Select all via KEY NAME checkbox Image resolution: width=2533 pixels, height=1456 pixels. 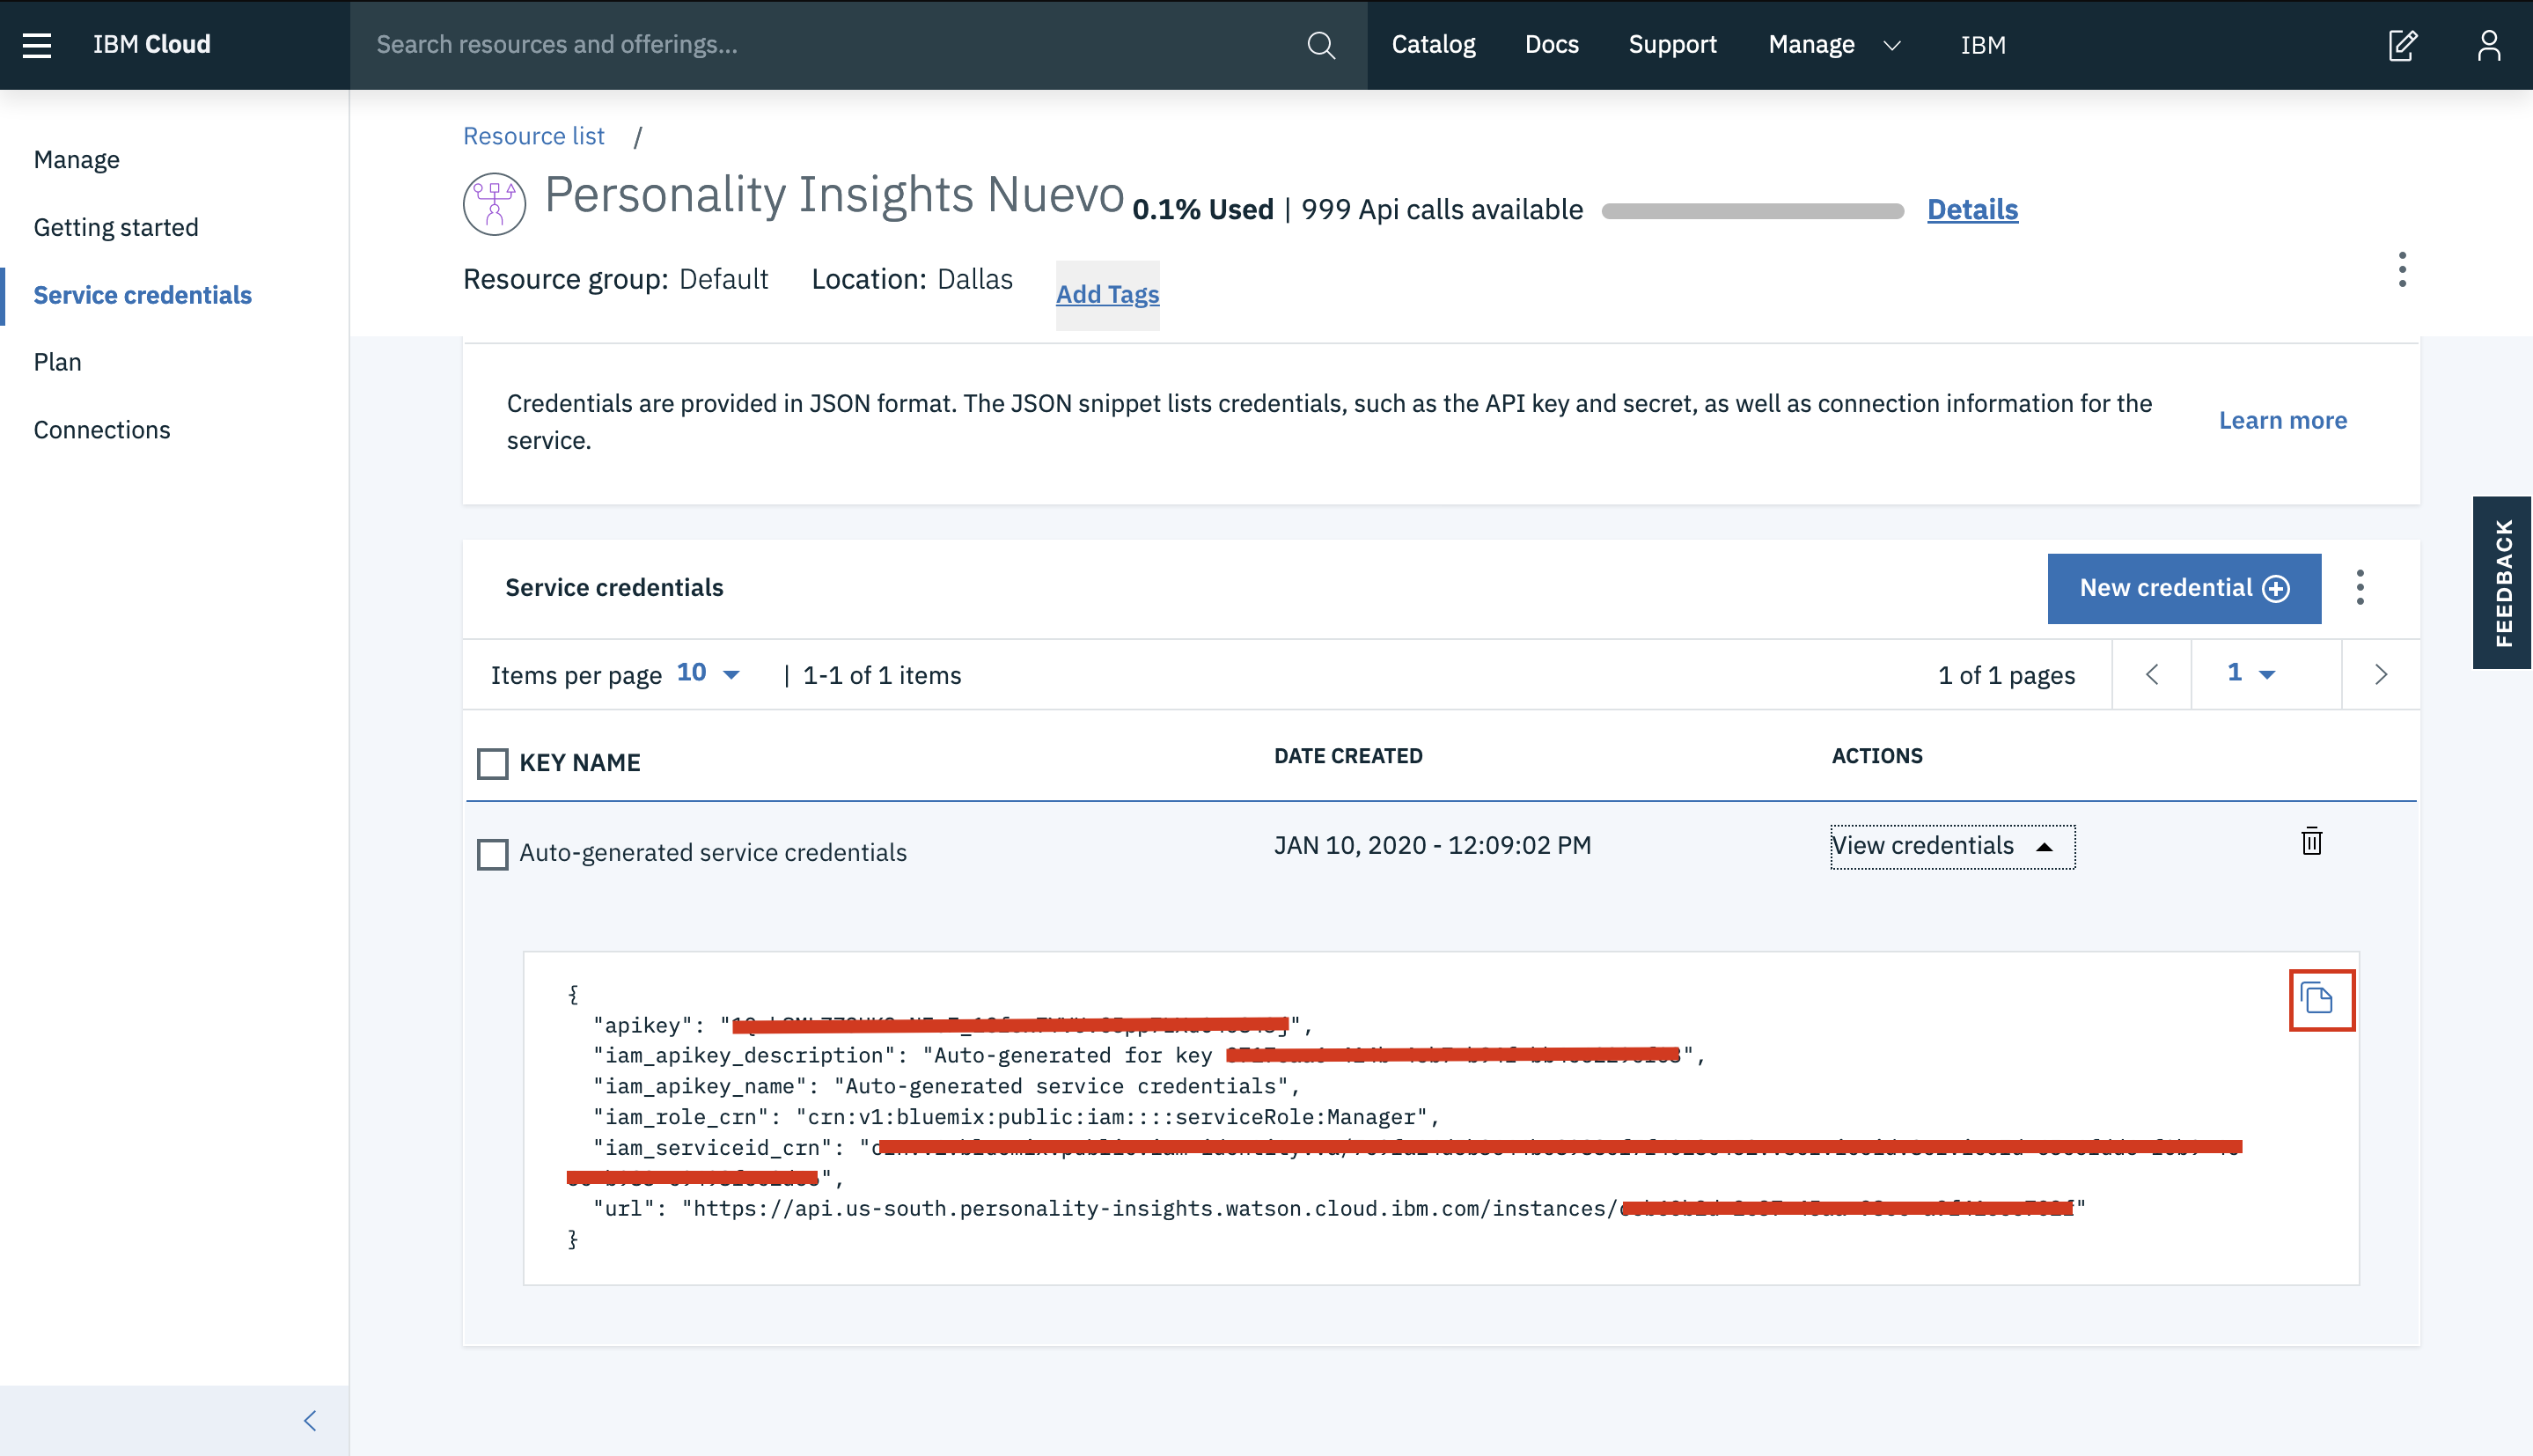(493, 764)
